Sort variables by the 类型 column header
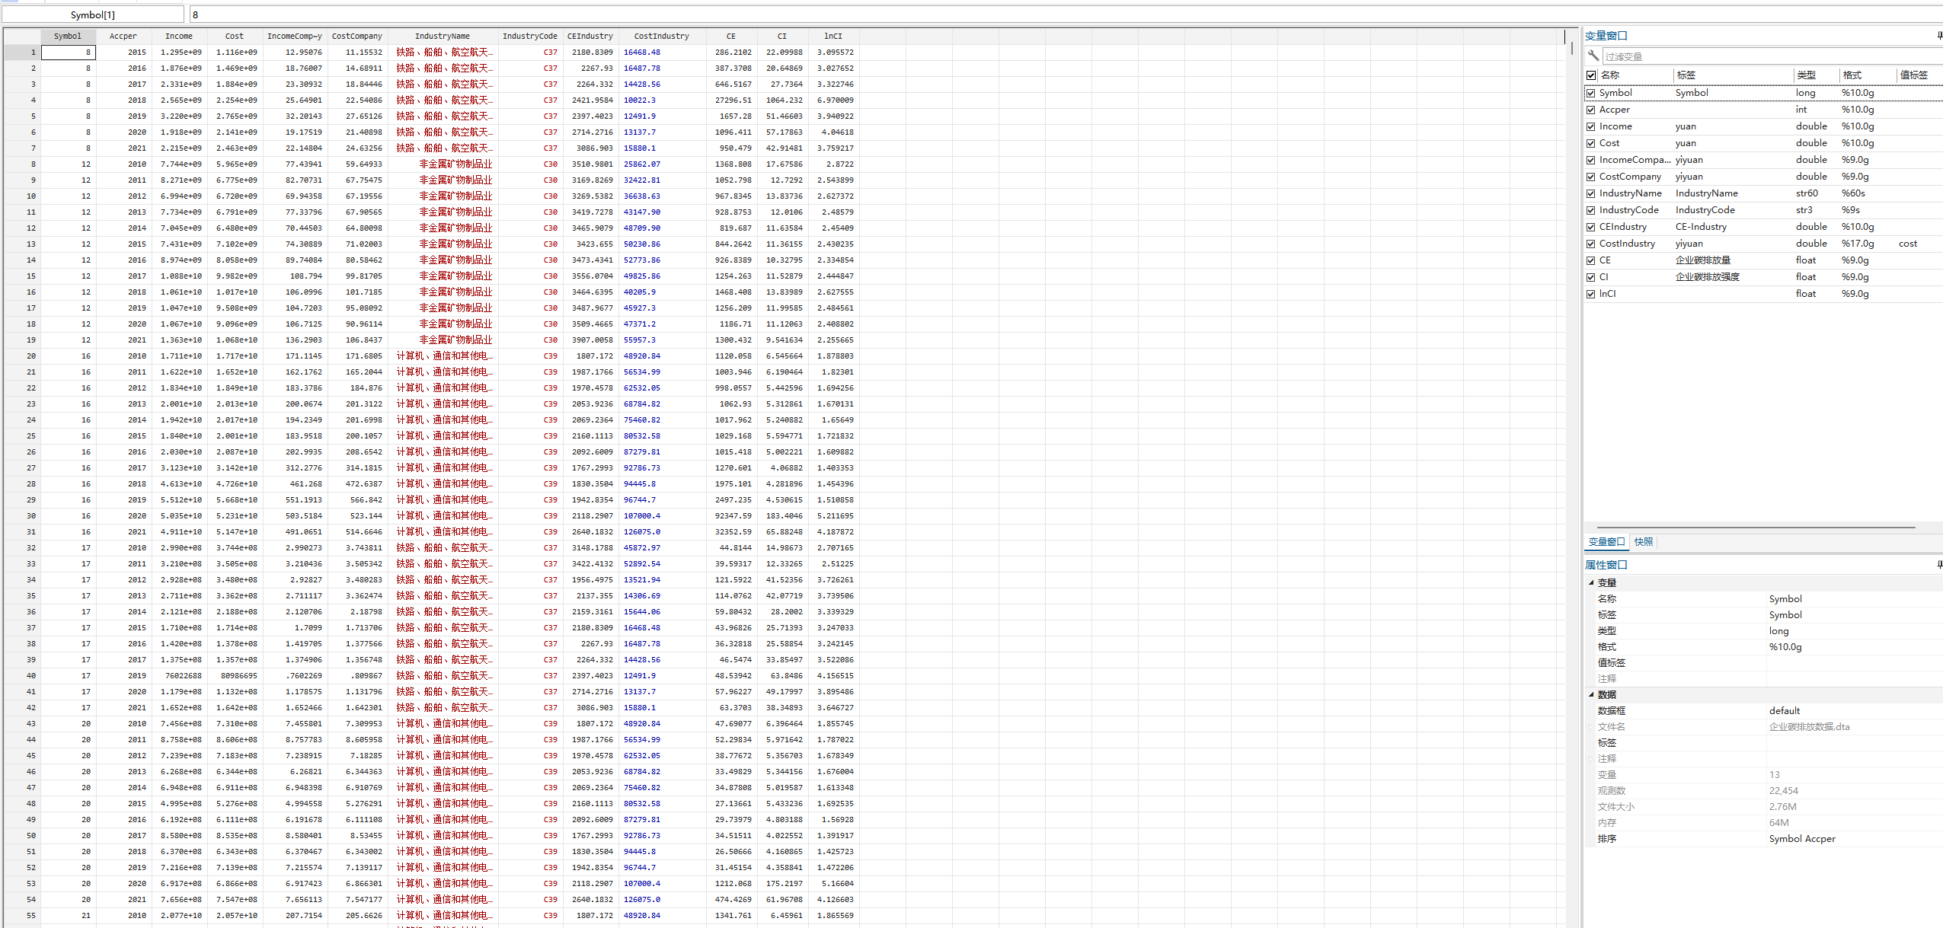Screen dimensions: 1943x928 (x=1806, y=75)
